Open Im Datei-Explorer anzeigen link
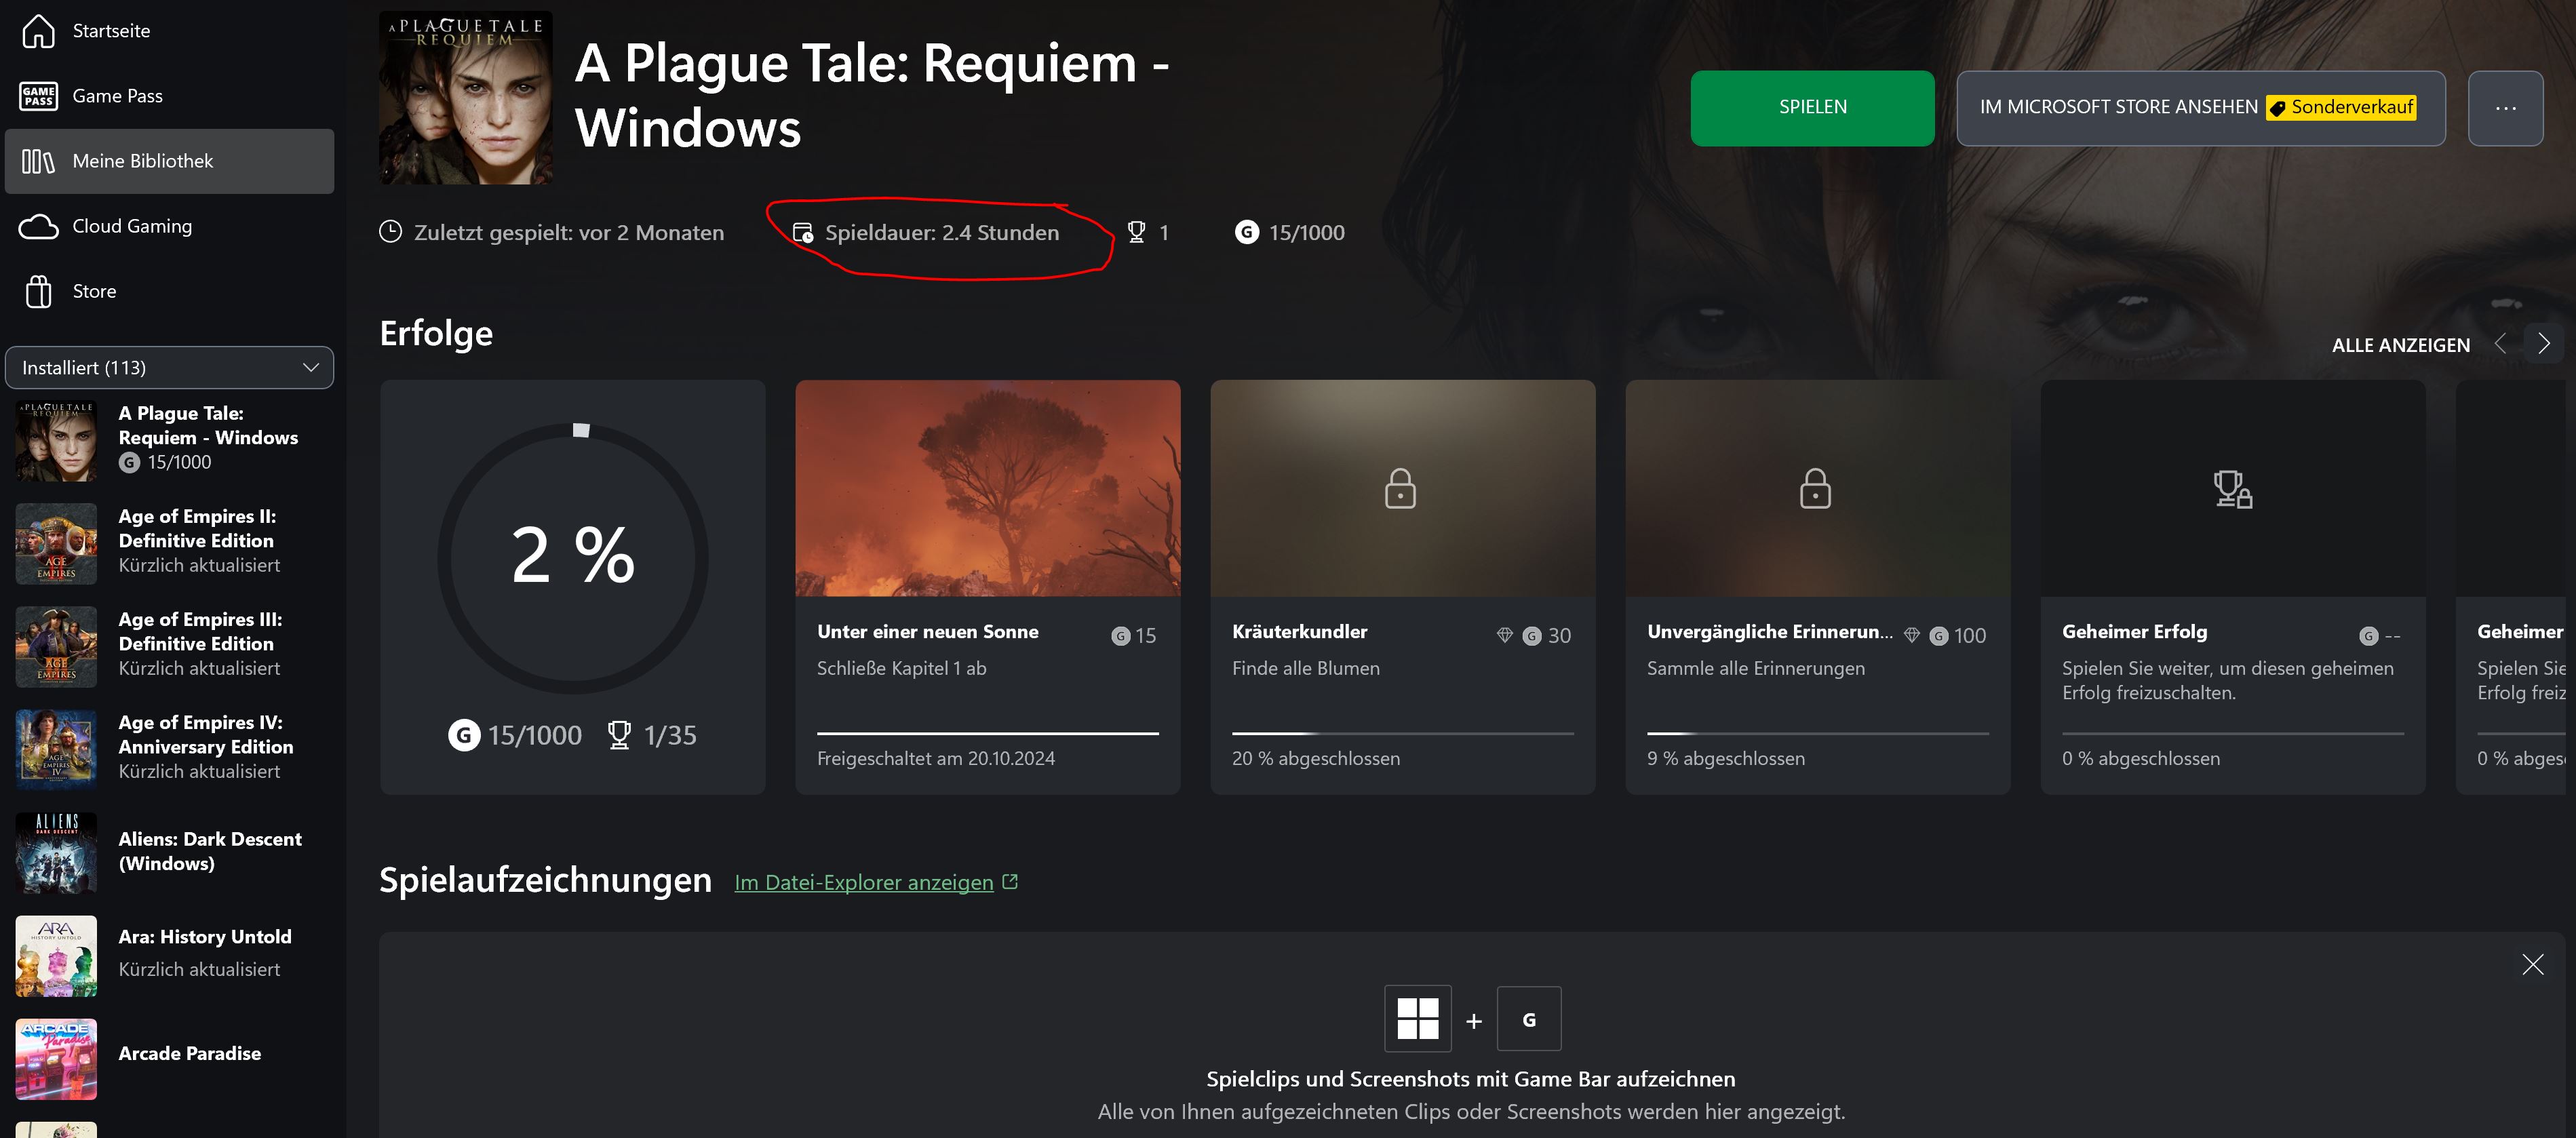2576x1138 pixels. coord(864,882)
